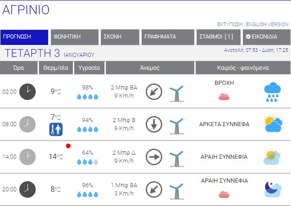
Task: Click the red dot beside 14°C
Action: (x=68, y=146)
